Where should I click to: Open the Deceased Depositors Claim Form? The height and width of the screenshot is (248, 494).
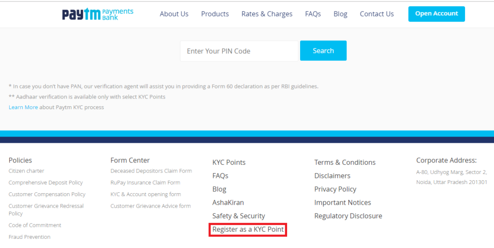click(151, 171)
